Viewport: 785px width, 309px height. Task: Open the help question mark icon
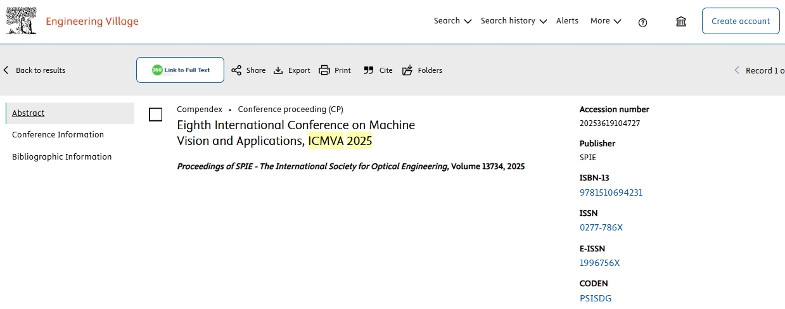coord(642,22)
